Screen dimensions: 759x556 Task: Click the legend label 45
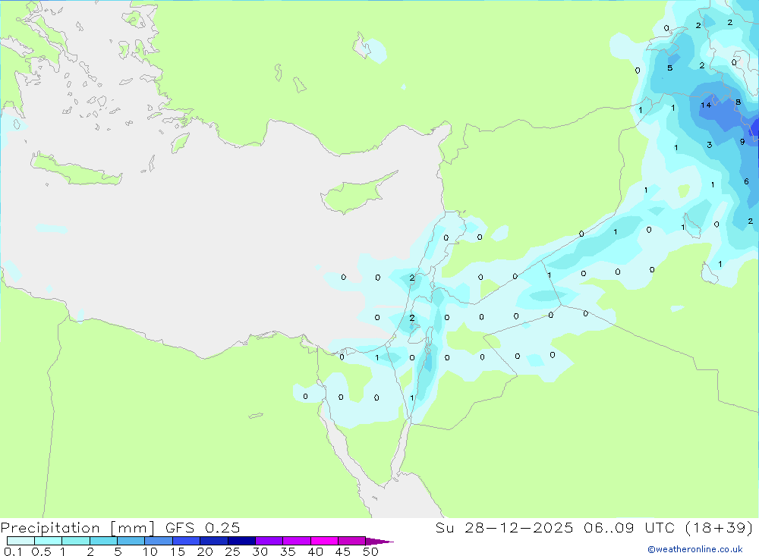pyautogui.click(x=343, y=551)
